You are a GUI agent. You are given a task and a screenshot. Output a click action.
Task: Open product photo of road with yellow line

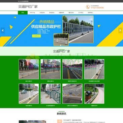(72, 69)
